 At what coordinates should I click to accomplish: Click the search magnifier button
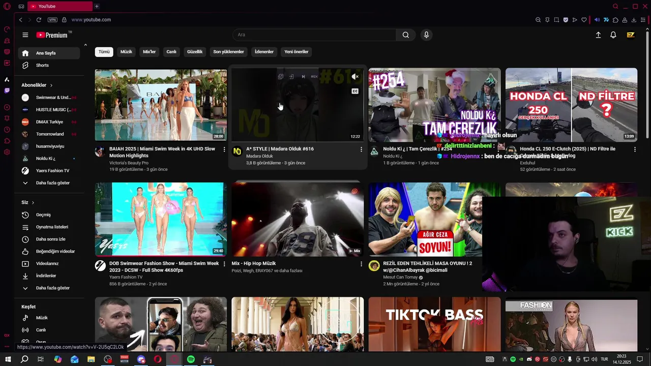pyautogui.click(x=405, y=35)
